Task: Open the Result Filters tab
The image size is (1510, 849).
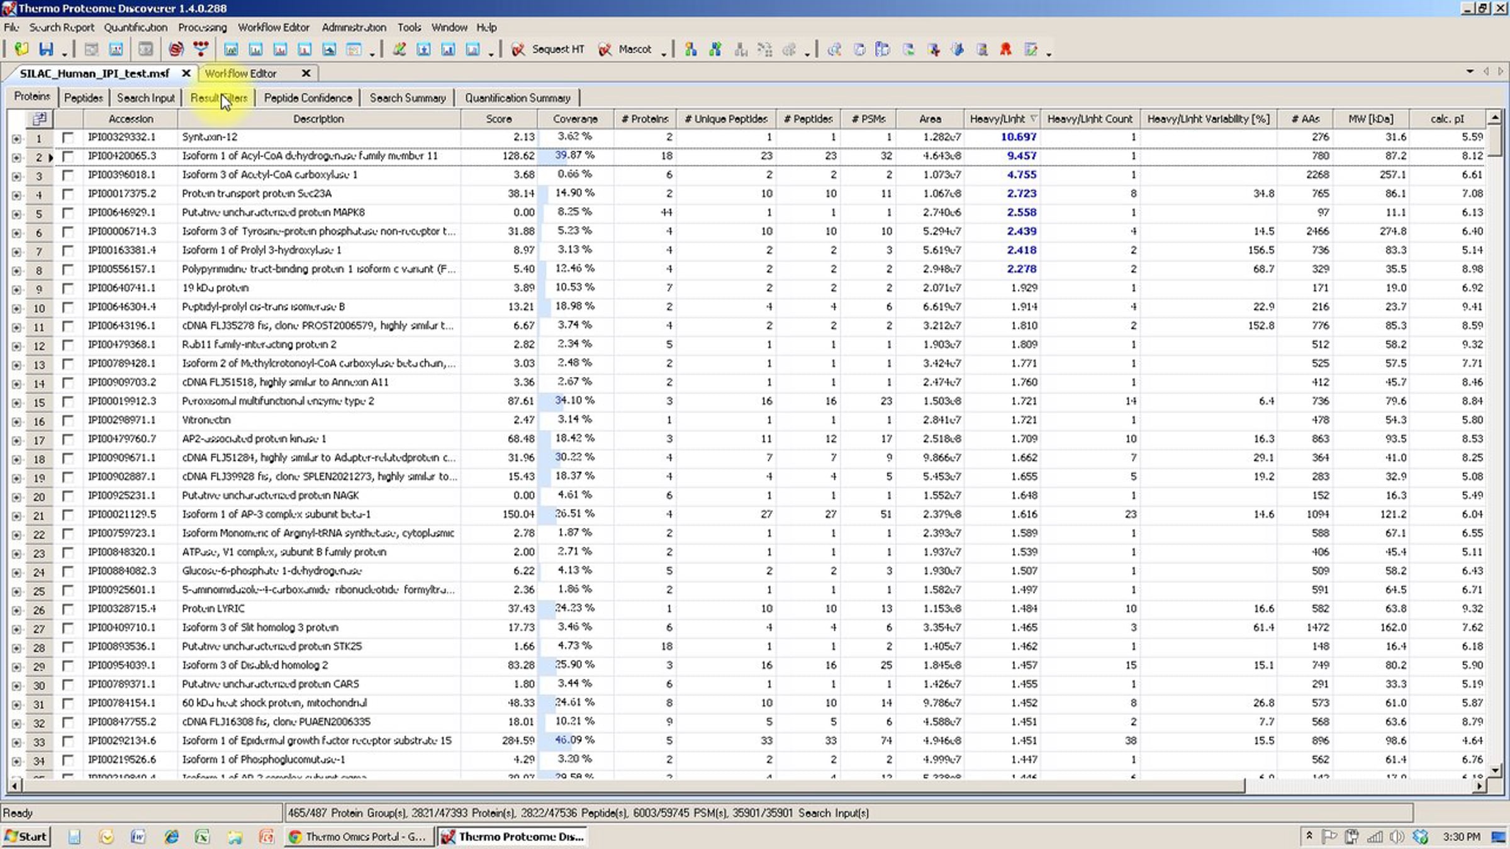Action: pos(219,97)
